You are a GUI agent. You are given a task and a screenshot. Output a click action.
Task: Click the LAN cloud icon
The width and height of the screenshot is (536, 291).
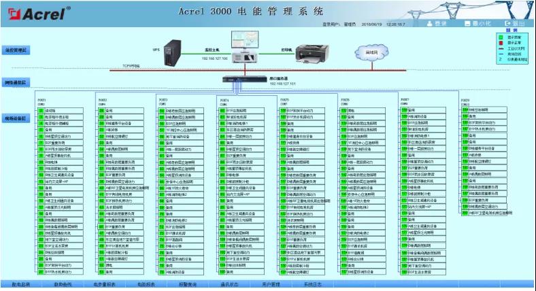coord(371,52)
